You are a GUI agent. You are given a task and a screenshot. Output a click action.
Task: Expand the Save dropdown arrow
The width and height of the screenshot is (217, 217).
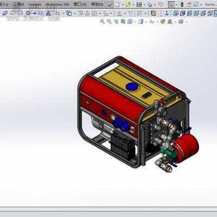click(x=144, y=4)
